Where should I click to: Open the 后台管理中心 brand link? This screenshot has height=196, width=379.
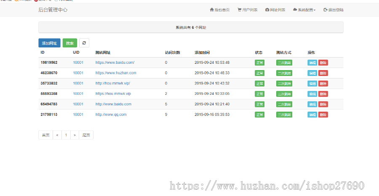pyautogui.click(x=53, y=10)
